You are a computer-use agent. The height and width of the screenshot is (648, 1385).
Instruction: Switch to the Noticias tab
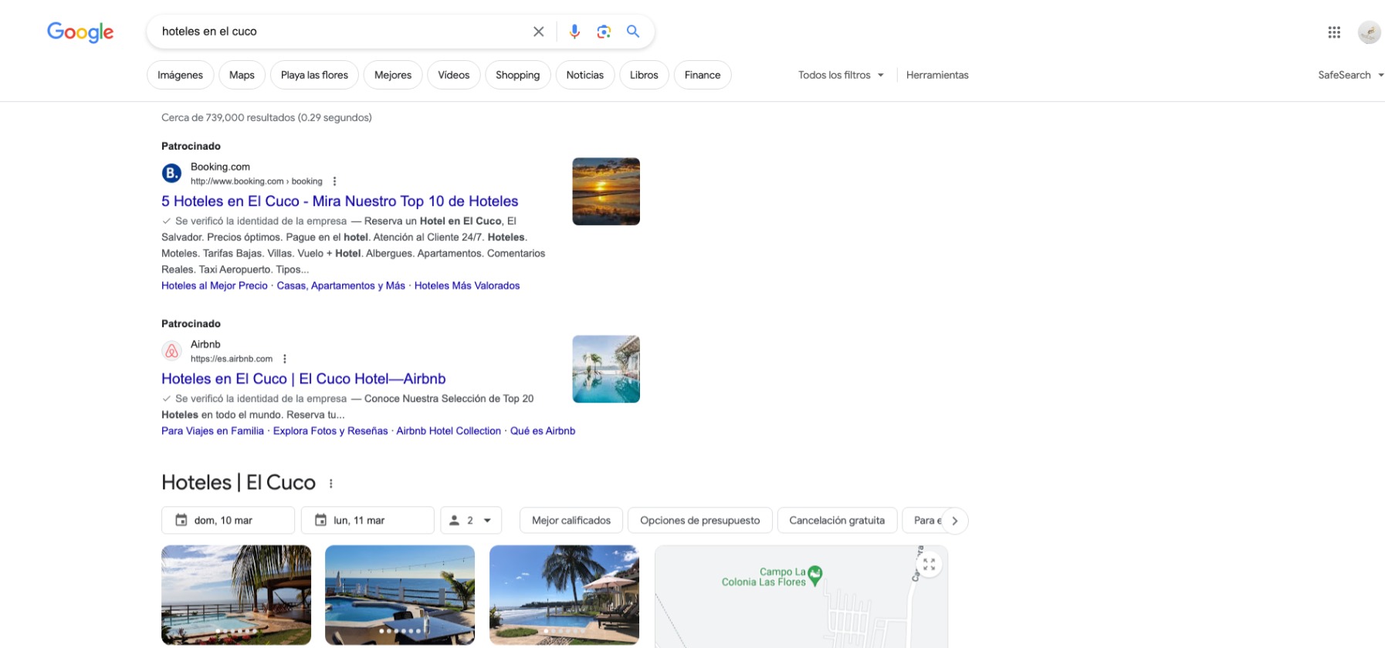tap(585, 75)
